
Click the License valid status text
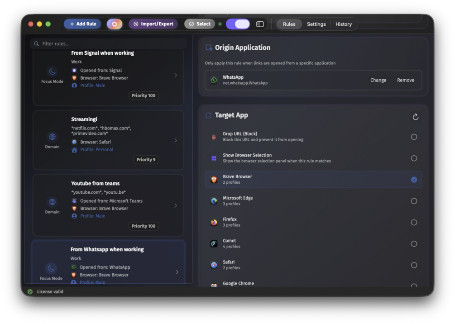(50, 291)
